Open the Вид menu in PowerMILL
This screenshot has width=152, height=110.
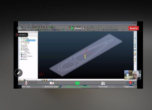pos(24,25)
